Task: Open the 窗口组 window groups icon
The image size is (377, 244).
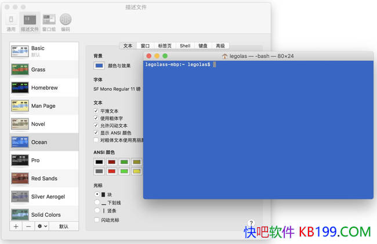Action: (x=49, y=21)
